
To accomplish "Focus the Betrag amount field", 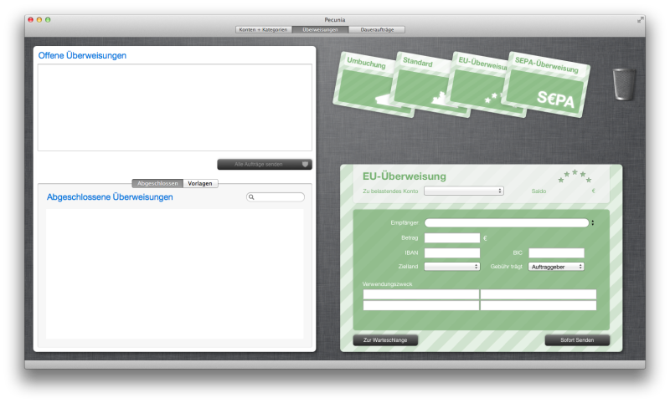I will pos(452,238).
